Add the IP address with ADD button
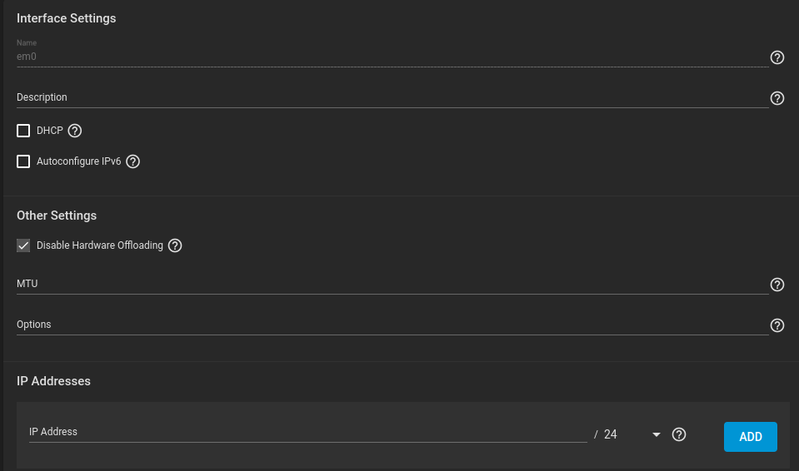799x471 pixels. (x=750, y=436)
